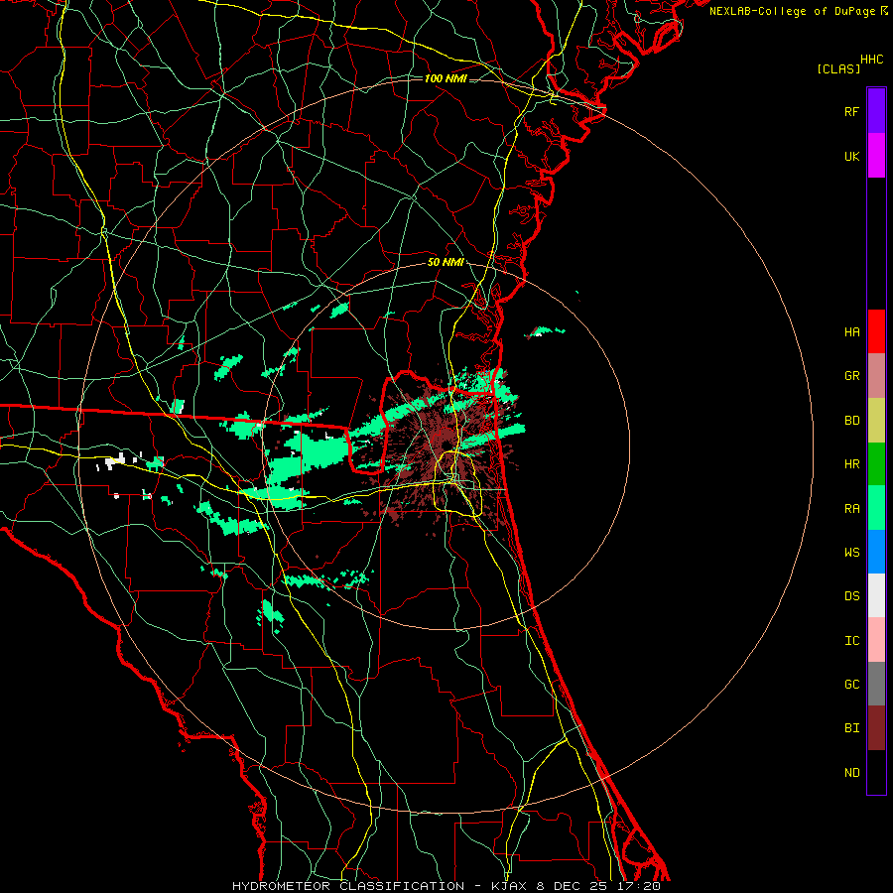Click the 50 NMI range ring label

446,262
